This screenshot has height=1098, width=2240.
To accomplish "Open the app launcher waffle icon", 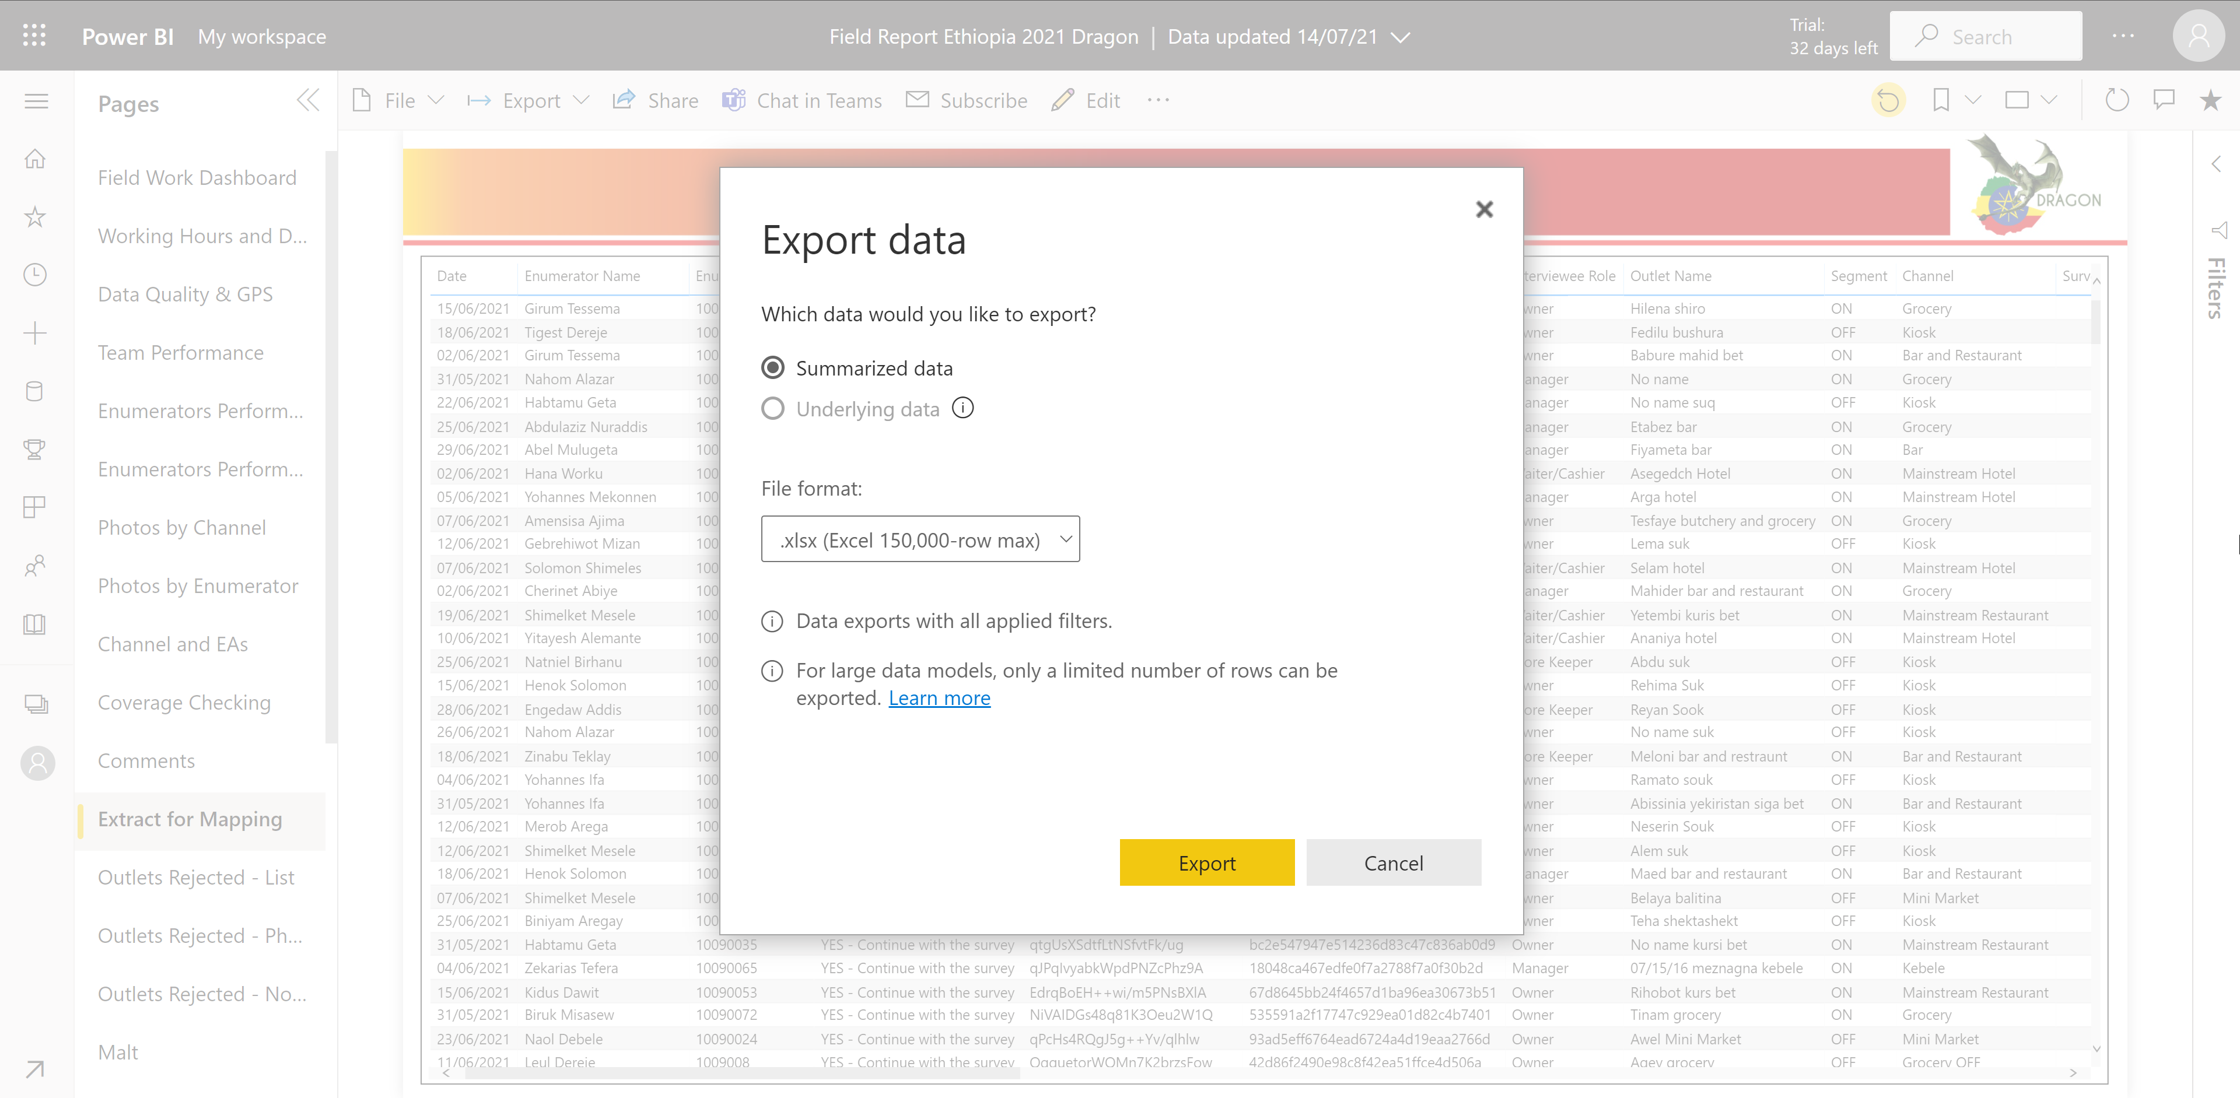I will 35,36.
